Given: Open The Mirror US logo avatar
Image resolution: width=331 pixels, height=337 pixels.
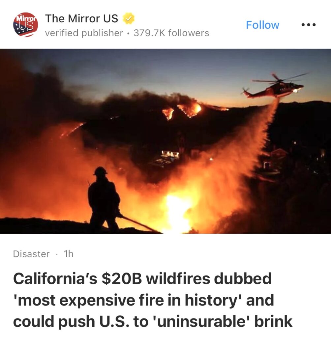Looking at the screenshot, I should point(25,24).
